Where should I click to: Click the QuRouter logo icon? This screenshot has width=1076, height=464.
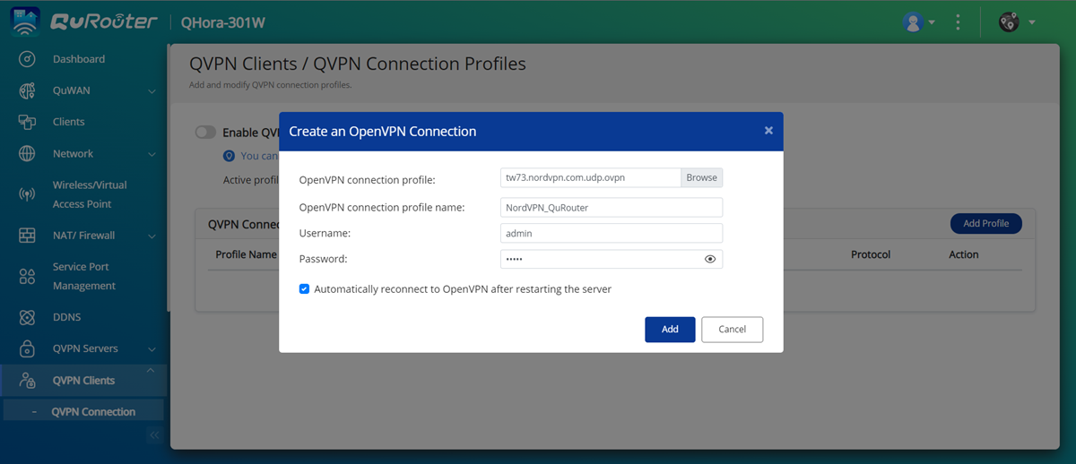coord(25,21)
